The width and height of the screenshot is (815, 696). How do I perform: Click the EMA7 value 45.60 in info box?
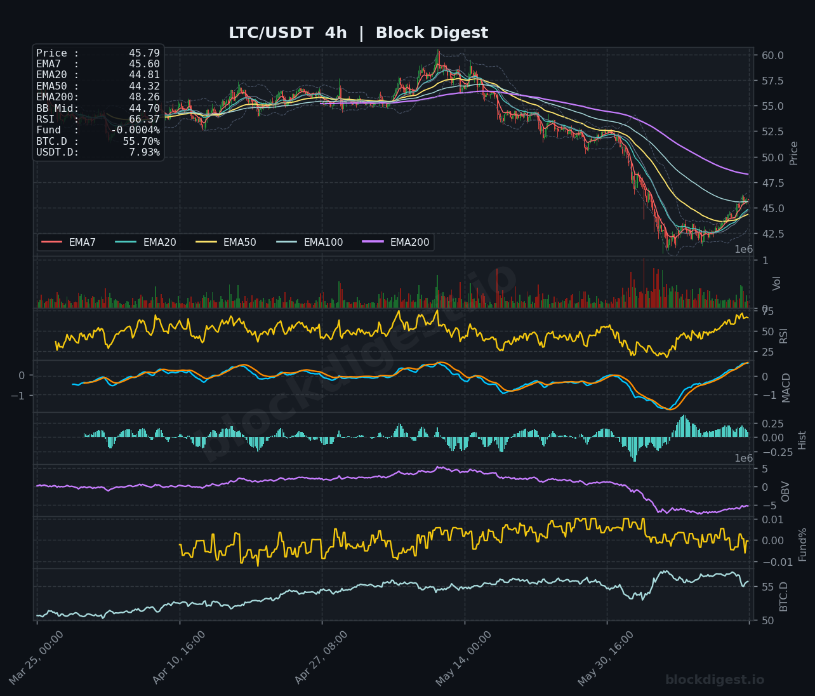tap(144, 64)
